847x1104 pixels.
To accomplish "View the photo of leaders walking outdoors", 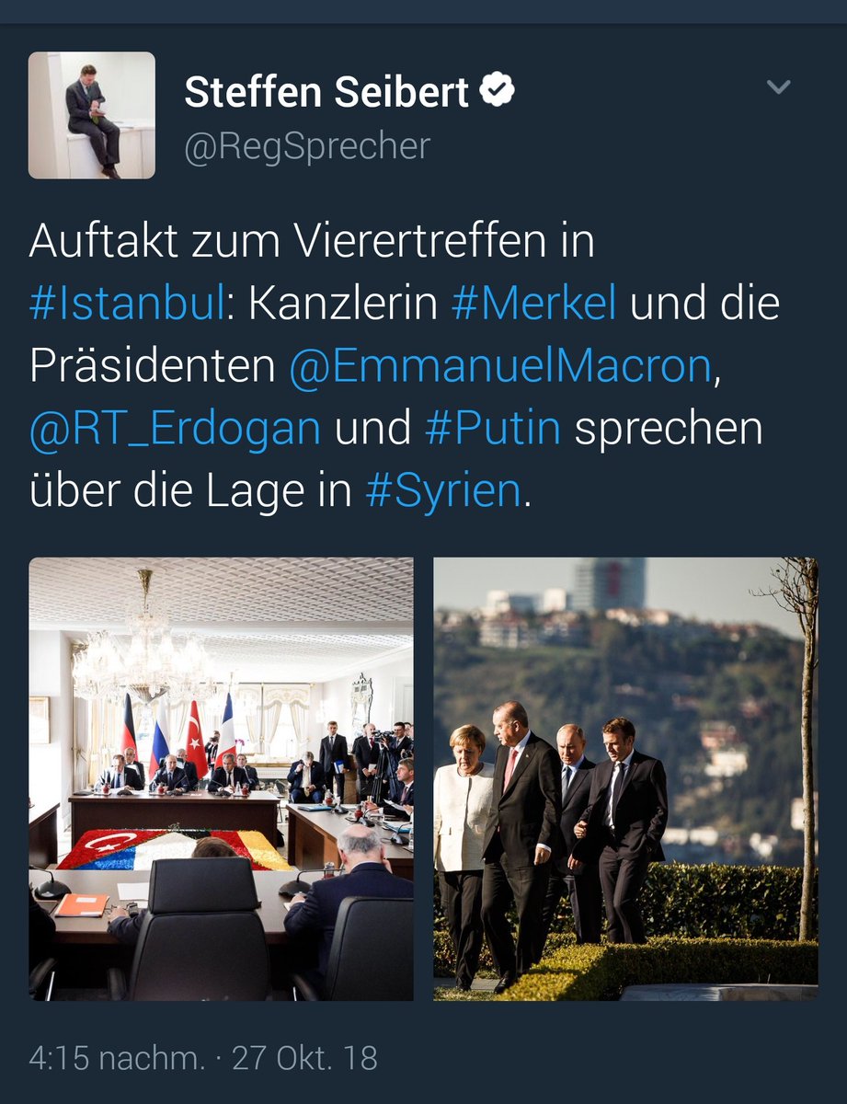I will click(x=625, y=778).
